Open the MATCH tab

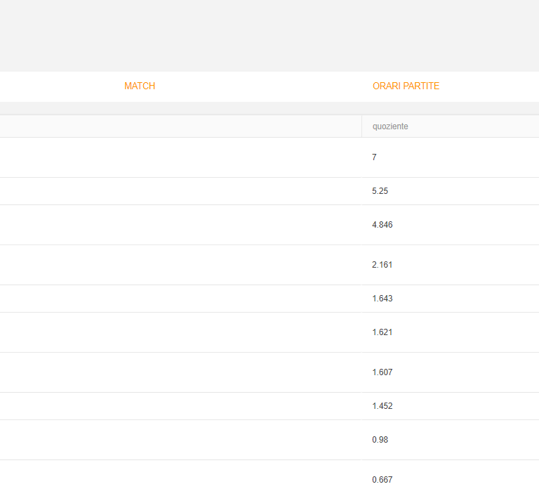140,86
